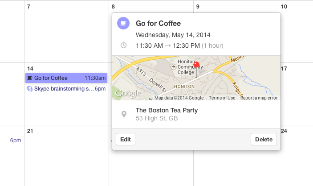Open Edit for the coffee event
Screen dimensions: 313x186
pos(126,139)
